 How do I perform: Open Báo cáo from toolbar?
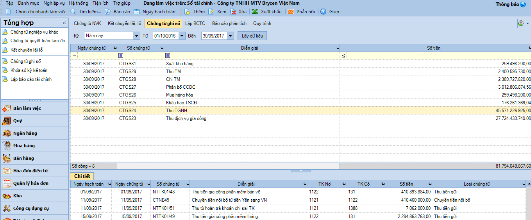coord(117,12)
